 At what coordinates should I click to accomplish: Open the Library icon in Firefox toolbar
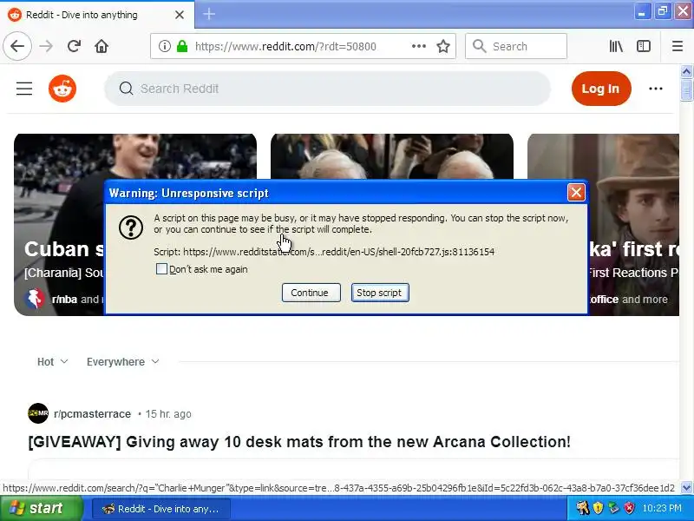[x=616, y=46]
